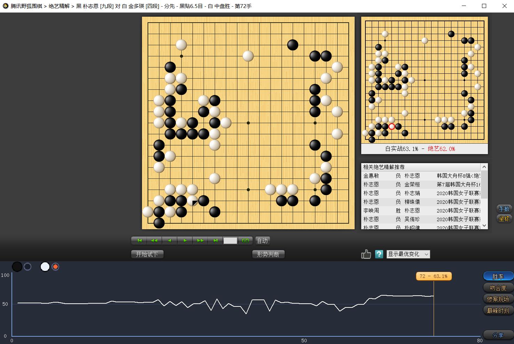Select the black player radio button

(x=27, y=267)
